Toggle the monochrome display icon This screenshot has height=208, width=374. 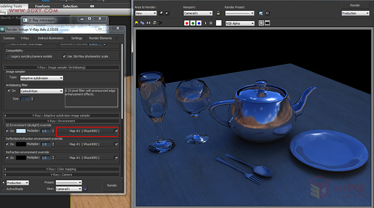(x=211, y=23)
